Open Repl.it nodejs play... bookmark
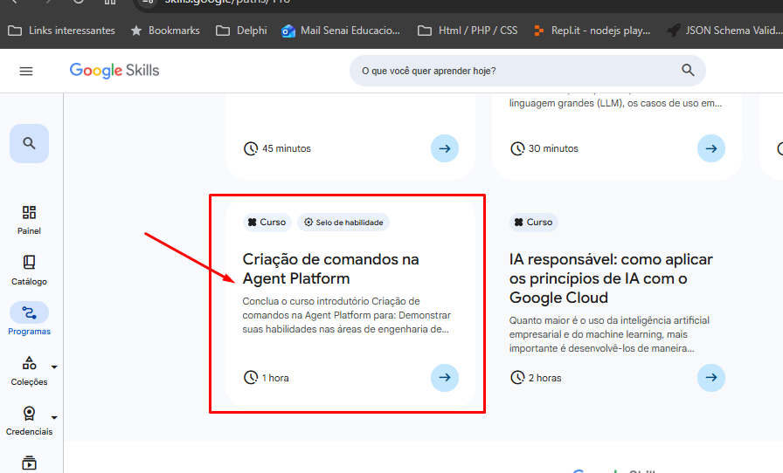 point(592,31)
